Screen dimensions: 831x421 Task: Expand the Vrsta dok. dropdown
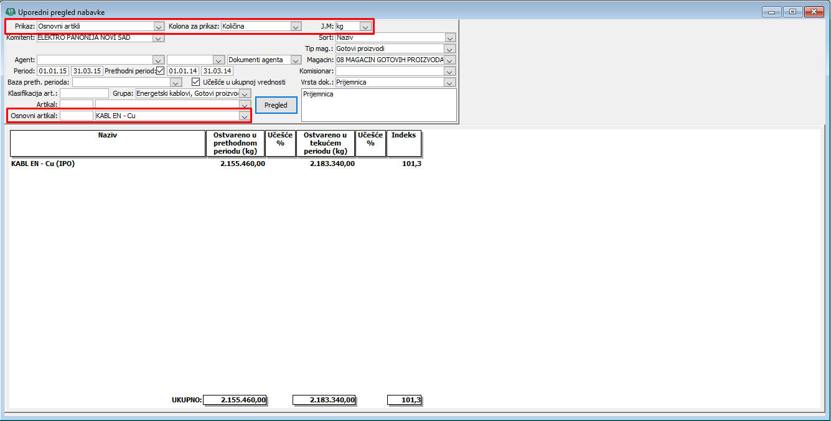pyautogui.click(x=449, y=83)
